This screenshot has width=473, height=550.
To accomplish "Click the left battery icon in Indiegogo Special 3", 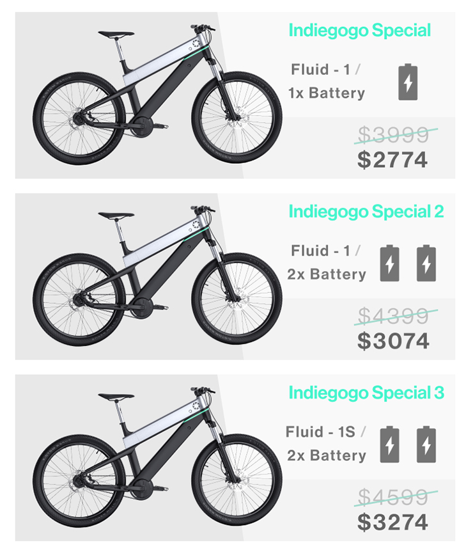I will 390,444.
